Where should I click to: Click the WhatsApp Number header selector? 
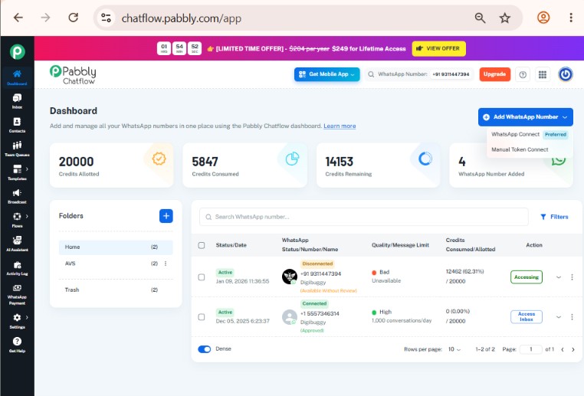coord(419,74)
